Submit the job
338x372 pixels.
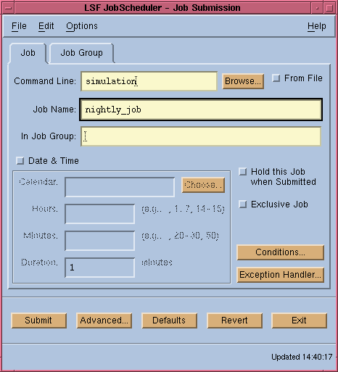tap(38, 321)
